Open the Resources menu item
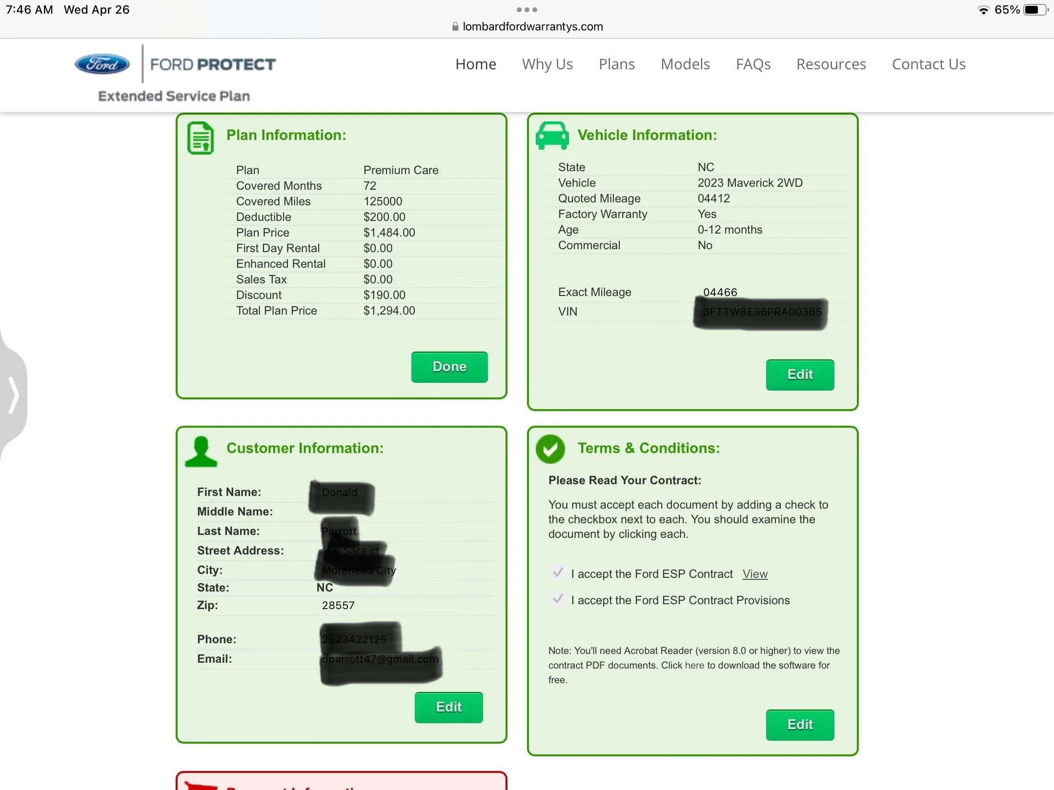Viewport: 1054px width, 790px height. coord(831,64)
